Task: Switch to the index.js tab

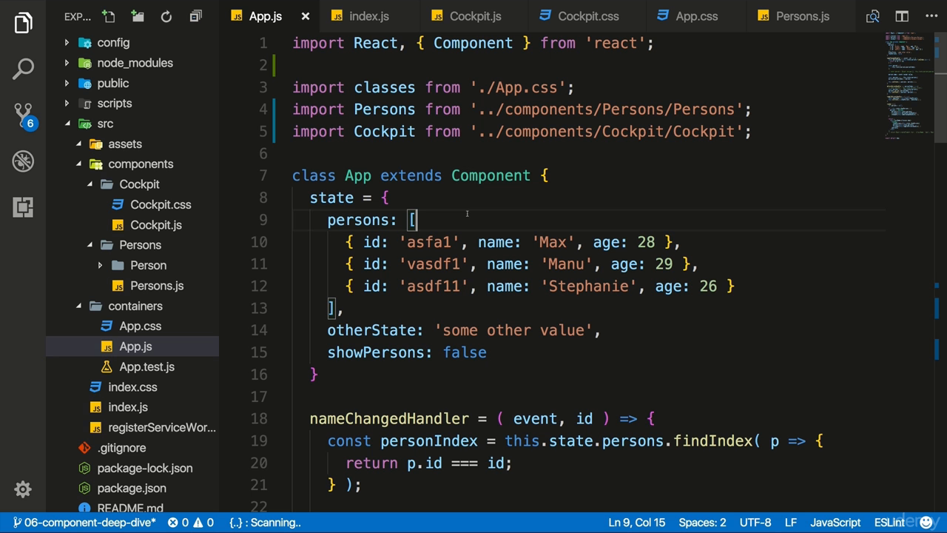Action: [368, 16]
